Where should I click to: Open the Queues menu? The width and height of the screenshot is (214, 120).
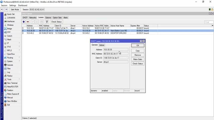(x=10, y=65)
